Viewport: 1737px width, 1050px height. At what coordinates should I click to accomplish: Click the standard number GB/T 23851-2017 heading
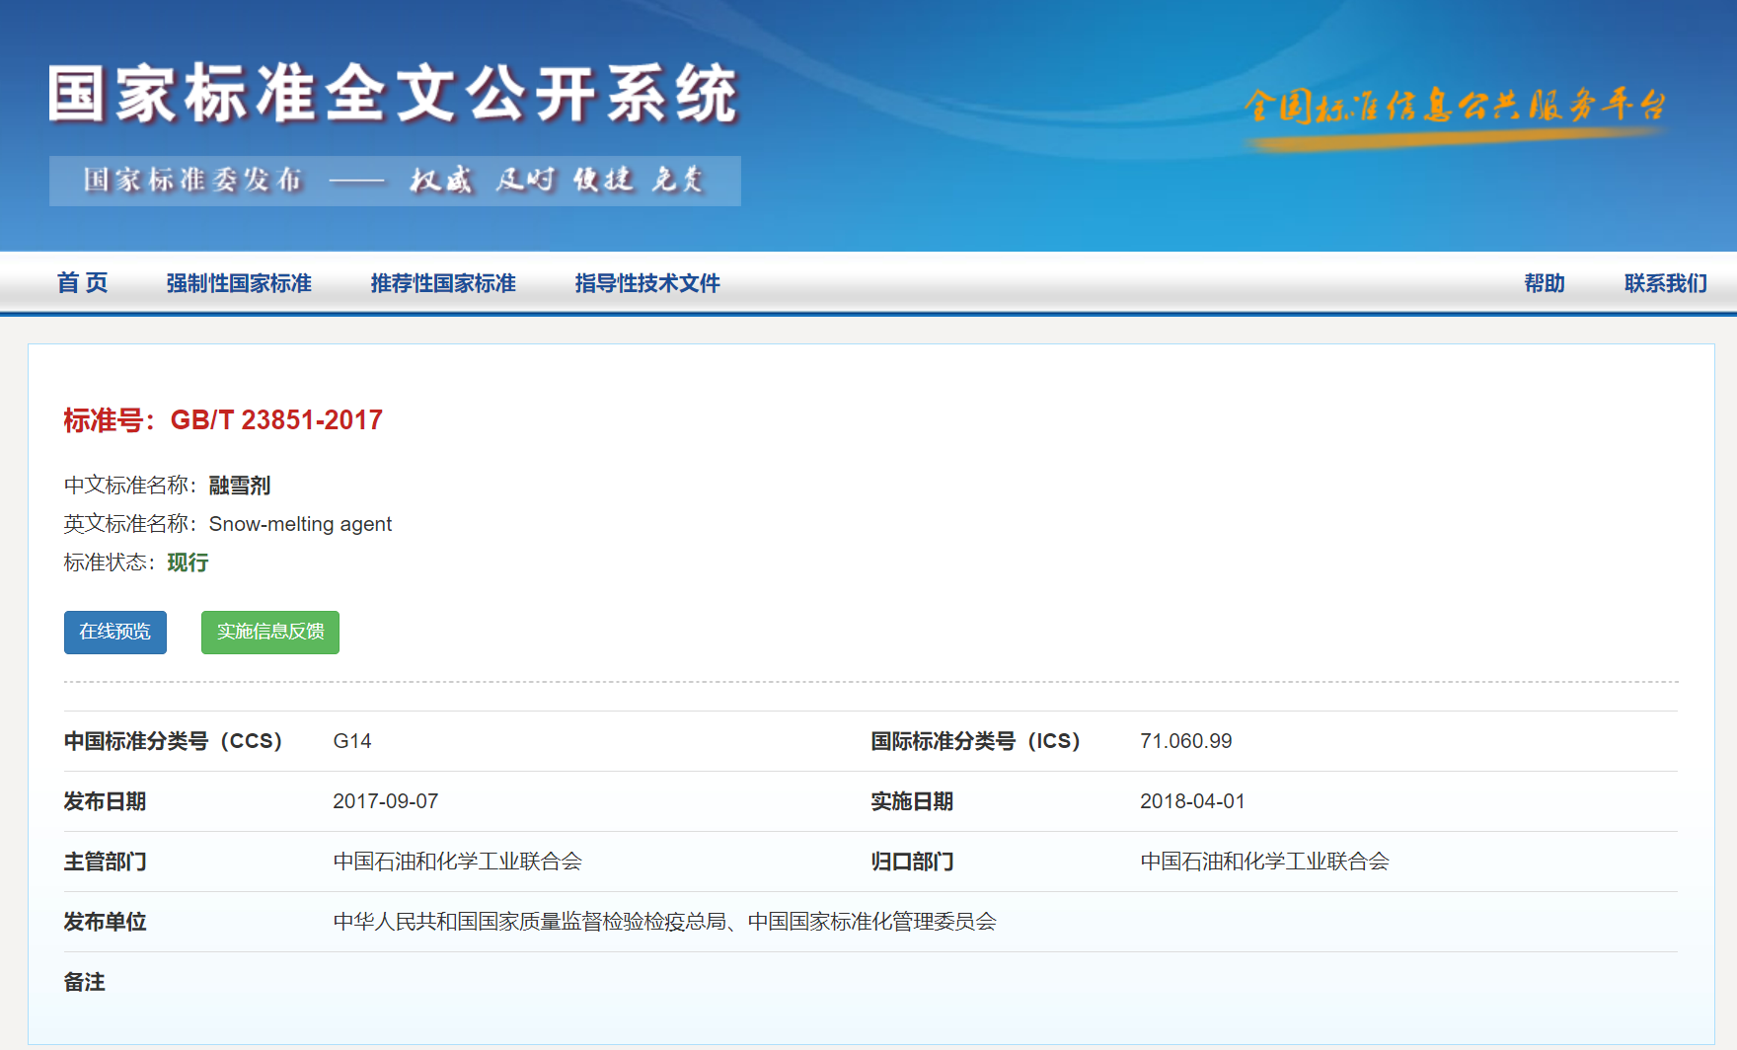click(223, 420)
